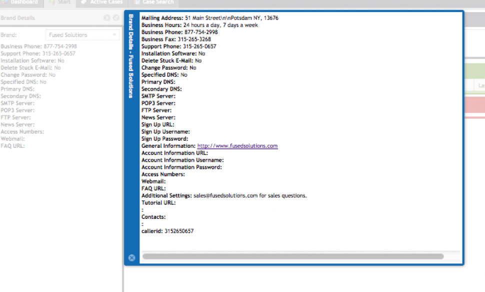This screenshot has width=485, height=292.
Task: Click 'Support Phone: 315-265-0657' in the popup
Action: pos(179,47)
